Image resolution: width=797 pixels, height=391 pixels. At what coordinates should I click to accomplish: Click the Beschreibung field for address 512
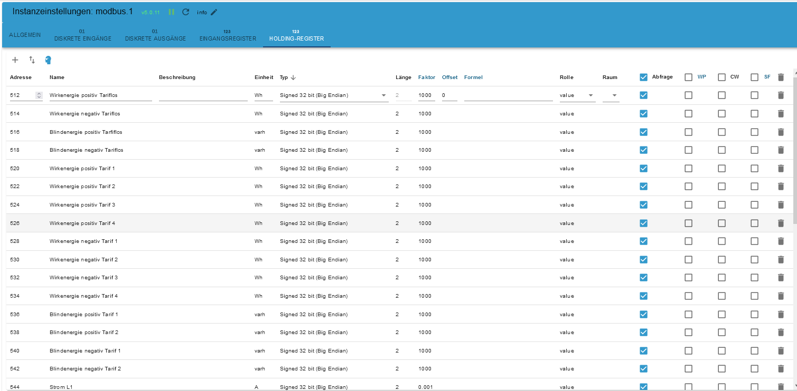point(203,95)
